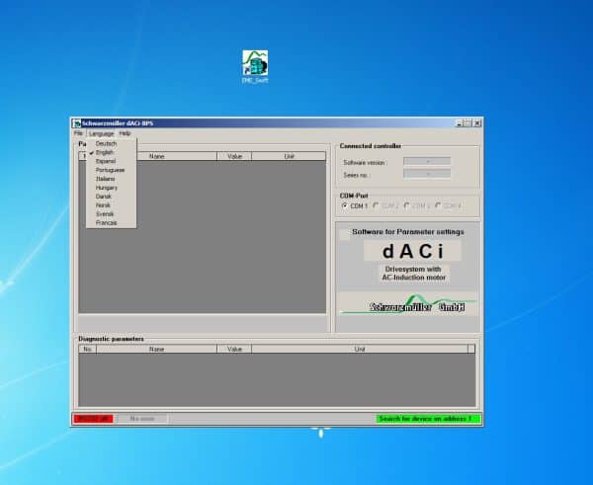Click the dACi application title bar icon

(x=77, y=123)
